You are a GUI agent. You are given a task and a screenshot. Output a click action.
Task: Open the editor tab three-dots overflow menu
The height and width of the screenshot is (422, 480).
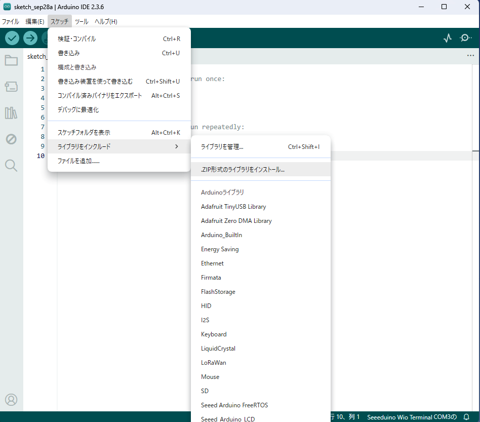coord(470,56)
